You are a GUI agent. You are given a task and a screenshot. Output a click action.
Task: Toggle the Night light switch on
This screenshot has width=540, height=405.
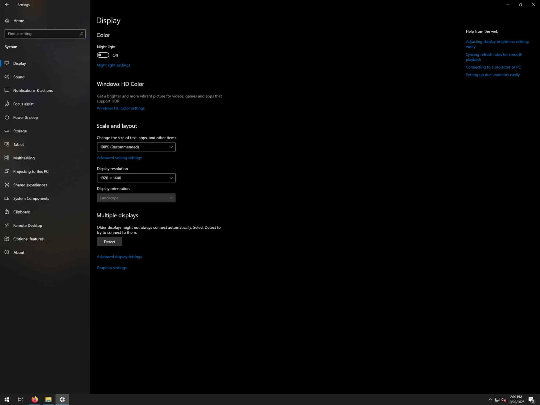pos(103,55)
